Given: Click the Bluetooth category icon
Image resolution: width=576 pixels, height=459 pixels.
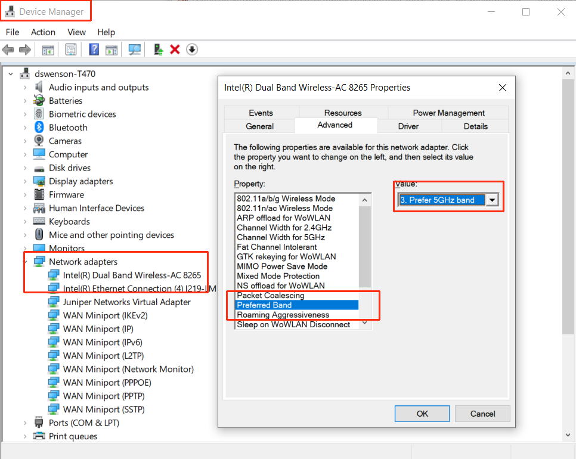Looking at the screenshot, I should click(39, 128).
